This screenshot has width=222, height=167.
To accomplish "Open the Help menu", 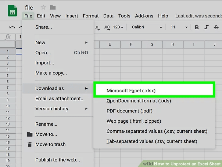I will 163,16.
